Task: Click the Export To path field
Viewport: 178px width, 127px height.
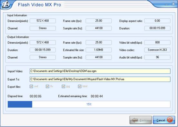Action: point(100,79)
